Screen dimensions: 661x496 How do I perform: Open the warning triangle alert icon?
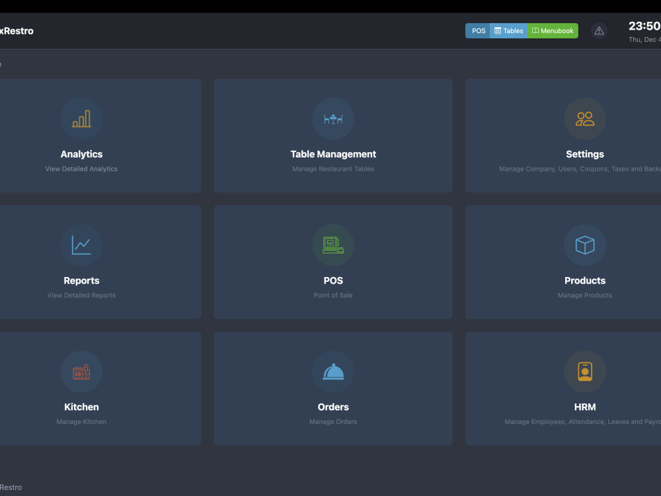599,31
